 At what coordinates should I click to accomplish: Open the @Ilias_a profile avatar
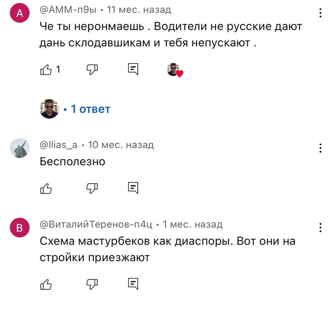tap(20, 148)
